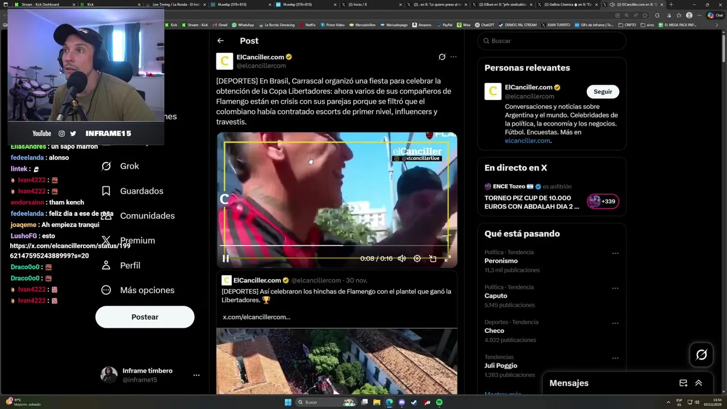Switch to Gallina Cósmica en X tab
Viewport: 727px width, 409px height.
[x=568, y=5]
